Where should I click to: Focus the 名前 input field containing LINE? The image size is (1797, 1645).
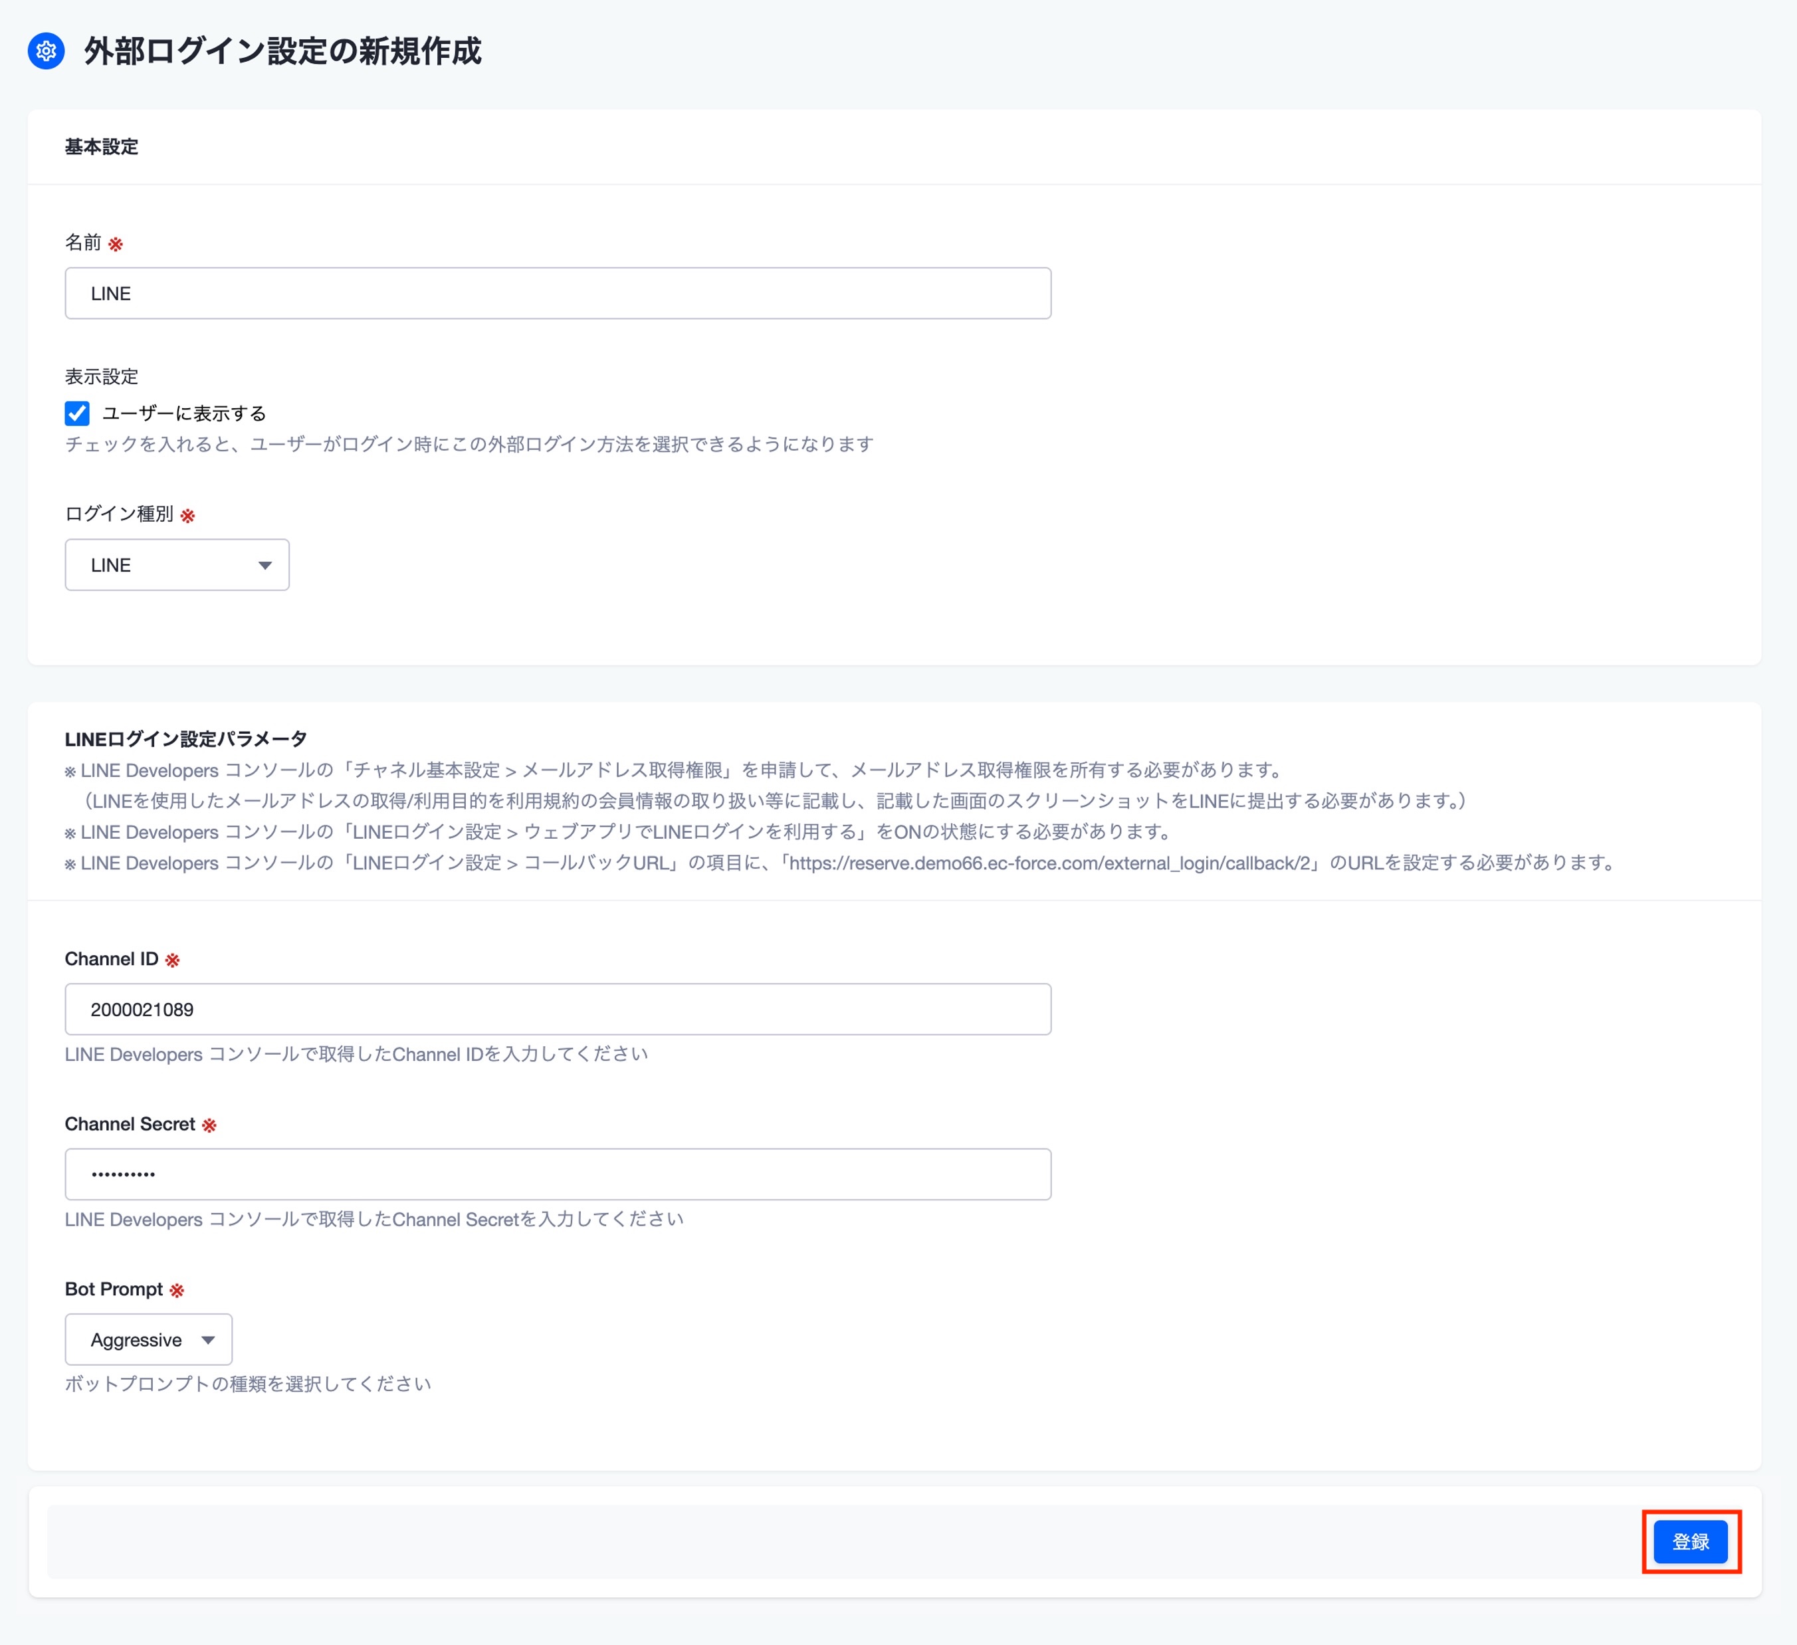558,293
